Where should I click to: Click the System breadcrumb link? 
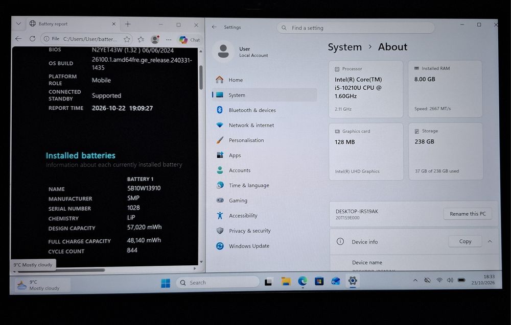point(344,47)
